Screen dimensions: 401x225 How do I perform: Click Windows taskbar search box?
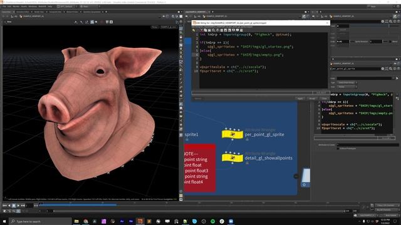41,221
